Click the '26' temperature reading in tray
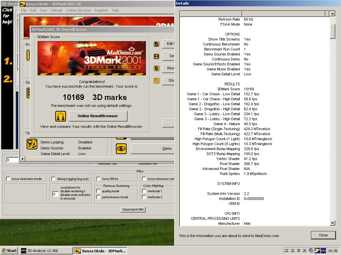The image size is (341, 255). pyautogui.click(x=304, y=251)
